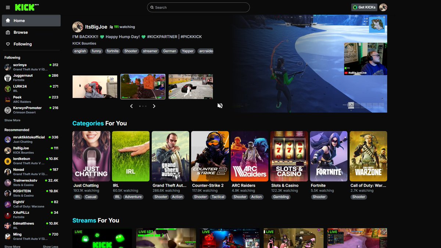Open Novad's channel avatar
Viewport: 441px width, 248px height.
8,172
